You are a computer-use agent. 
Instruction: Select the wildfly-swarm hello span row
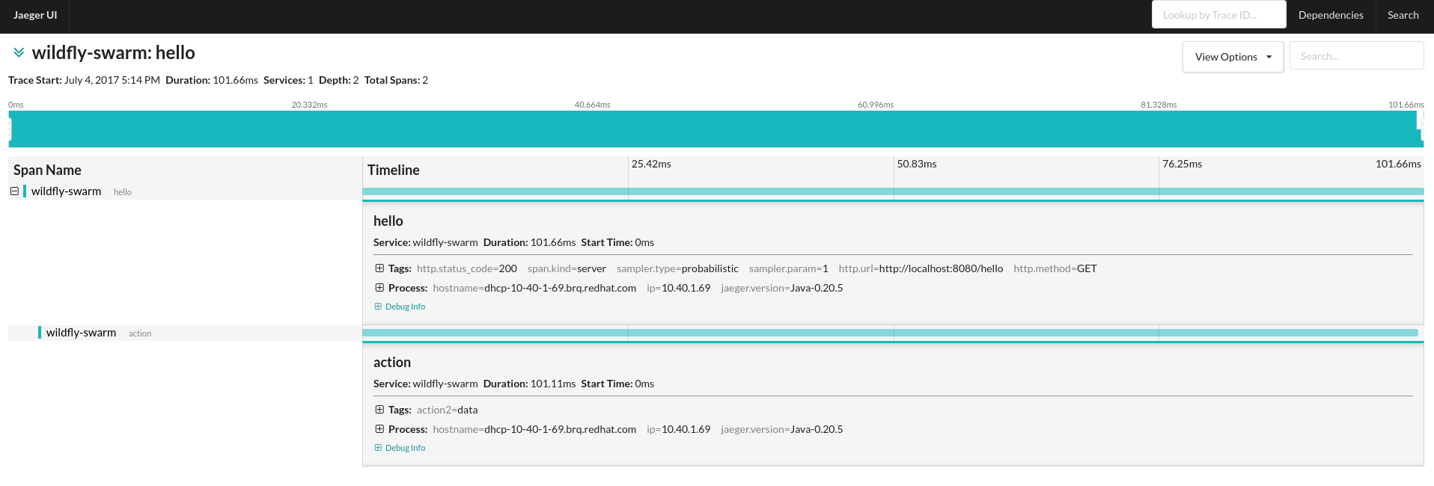(x=185, y=191)
